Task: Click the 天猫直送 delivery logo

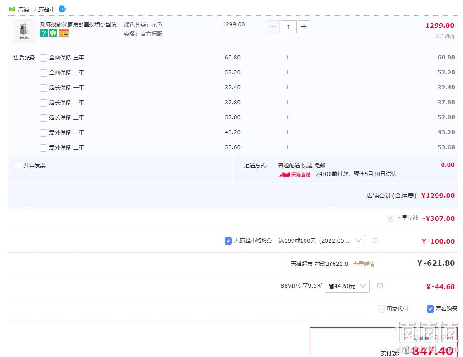Action: coord(295,175)
